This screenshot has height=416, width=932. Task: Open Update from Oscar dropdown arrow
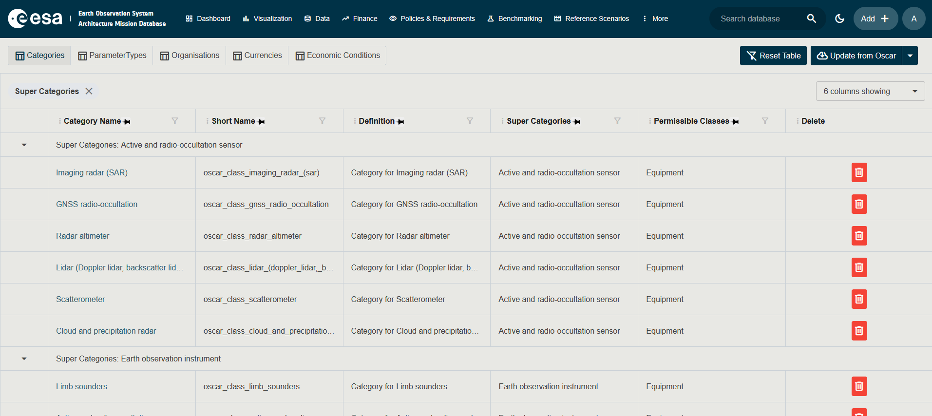click(x=910, y=56)
